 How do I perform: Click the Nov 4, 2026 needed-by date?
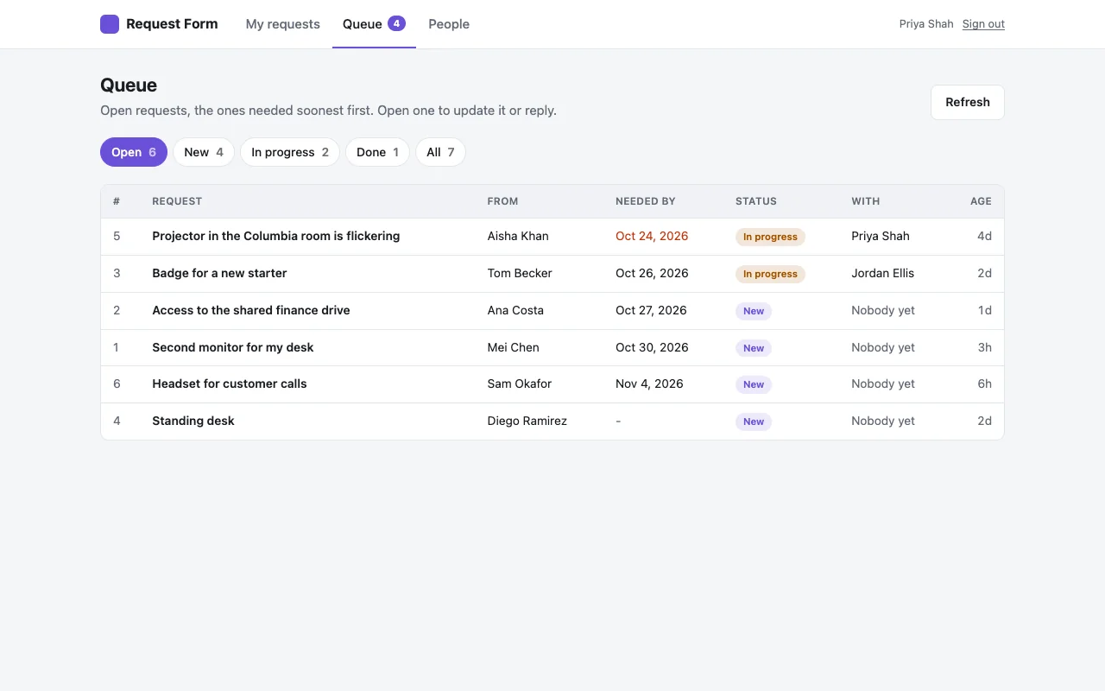(x=649, y=384)
